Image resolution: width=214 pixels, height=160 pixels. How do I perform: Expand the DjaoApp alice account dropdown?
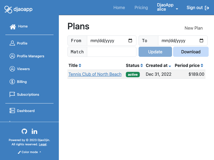coord(167,7)
